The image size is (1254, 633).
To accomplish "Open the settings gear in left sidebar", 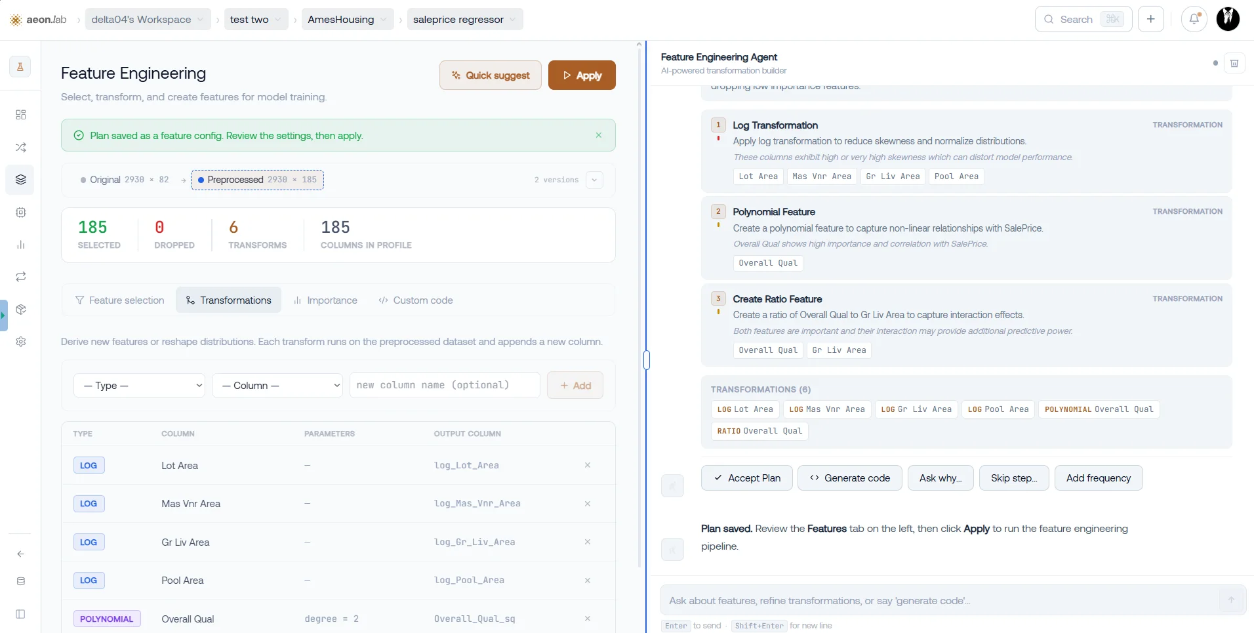I will 20,342.
